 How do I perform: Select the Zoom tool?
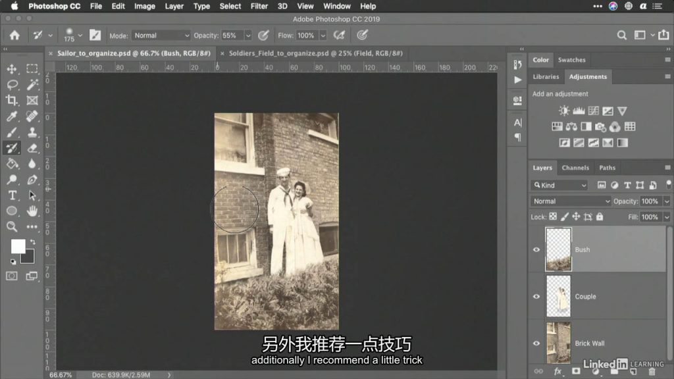[12, 227]
